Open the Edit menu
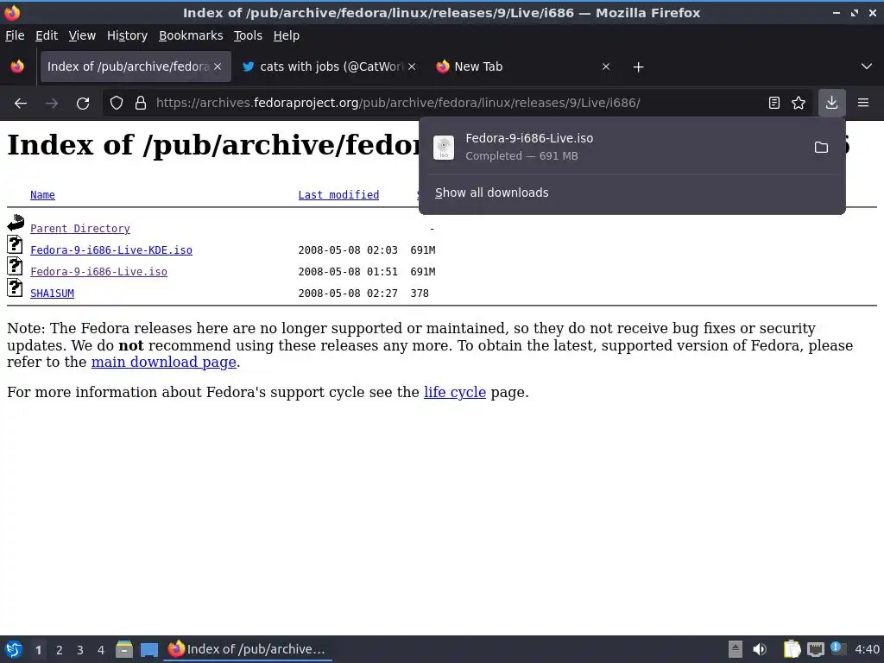Image resolution: width=884 pixels, height=663 pixels. pyautogui.click(x=47, y=35)
